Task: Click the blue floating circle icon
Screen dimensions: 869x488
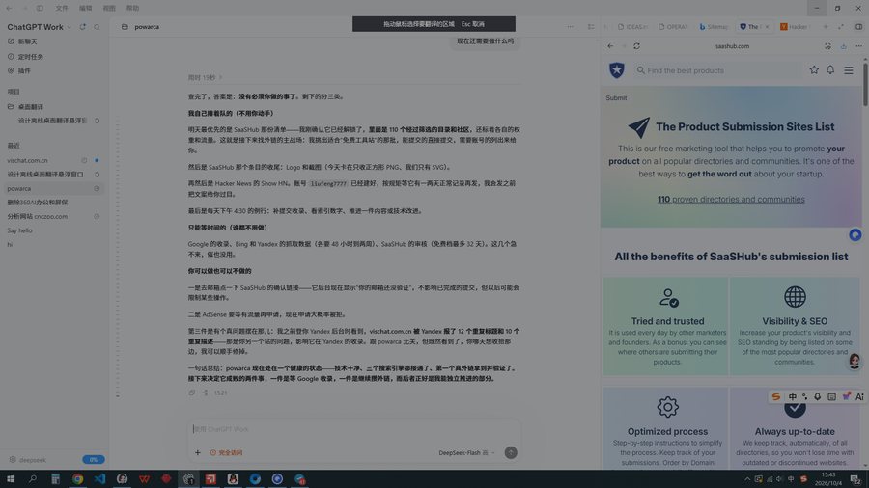Action: 855,235
